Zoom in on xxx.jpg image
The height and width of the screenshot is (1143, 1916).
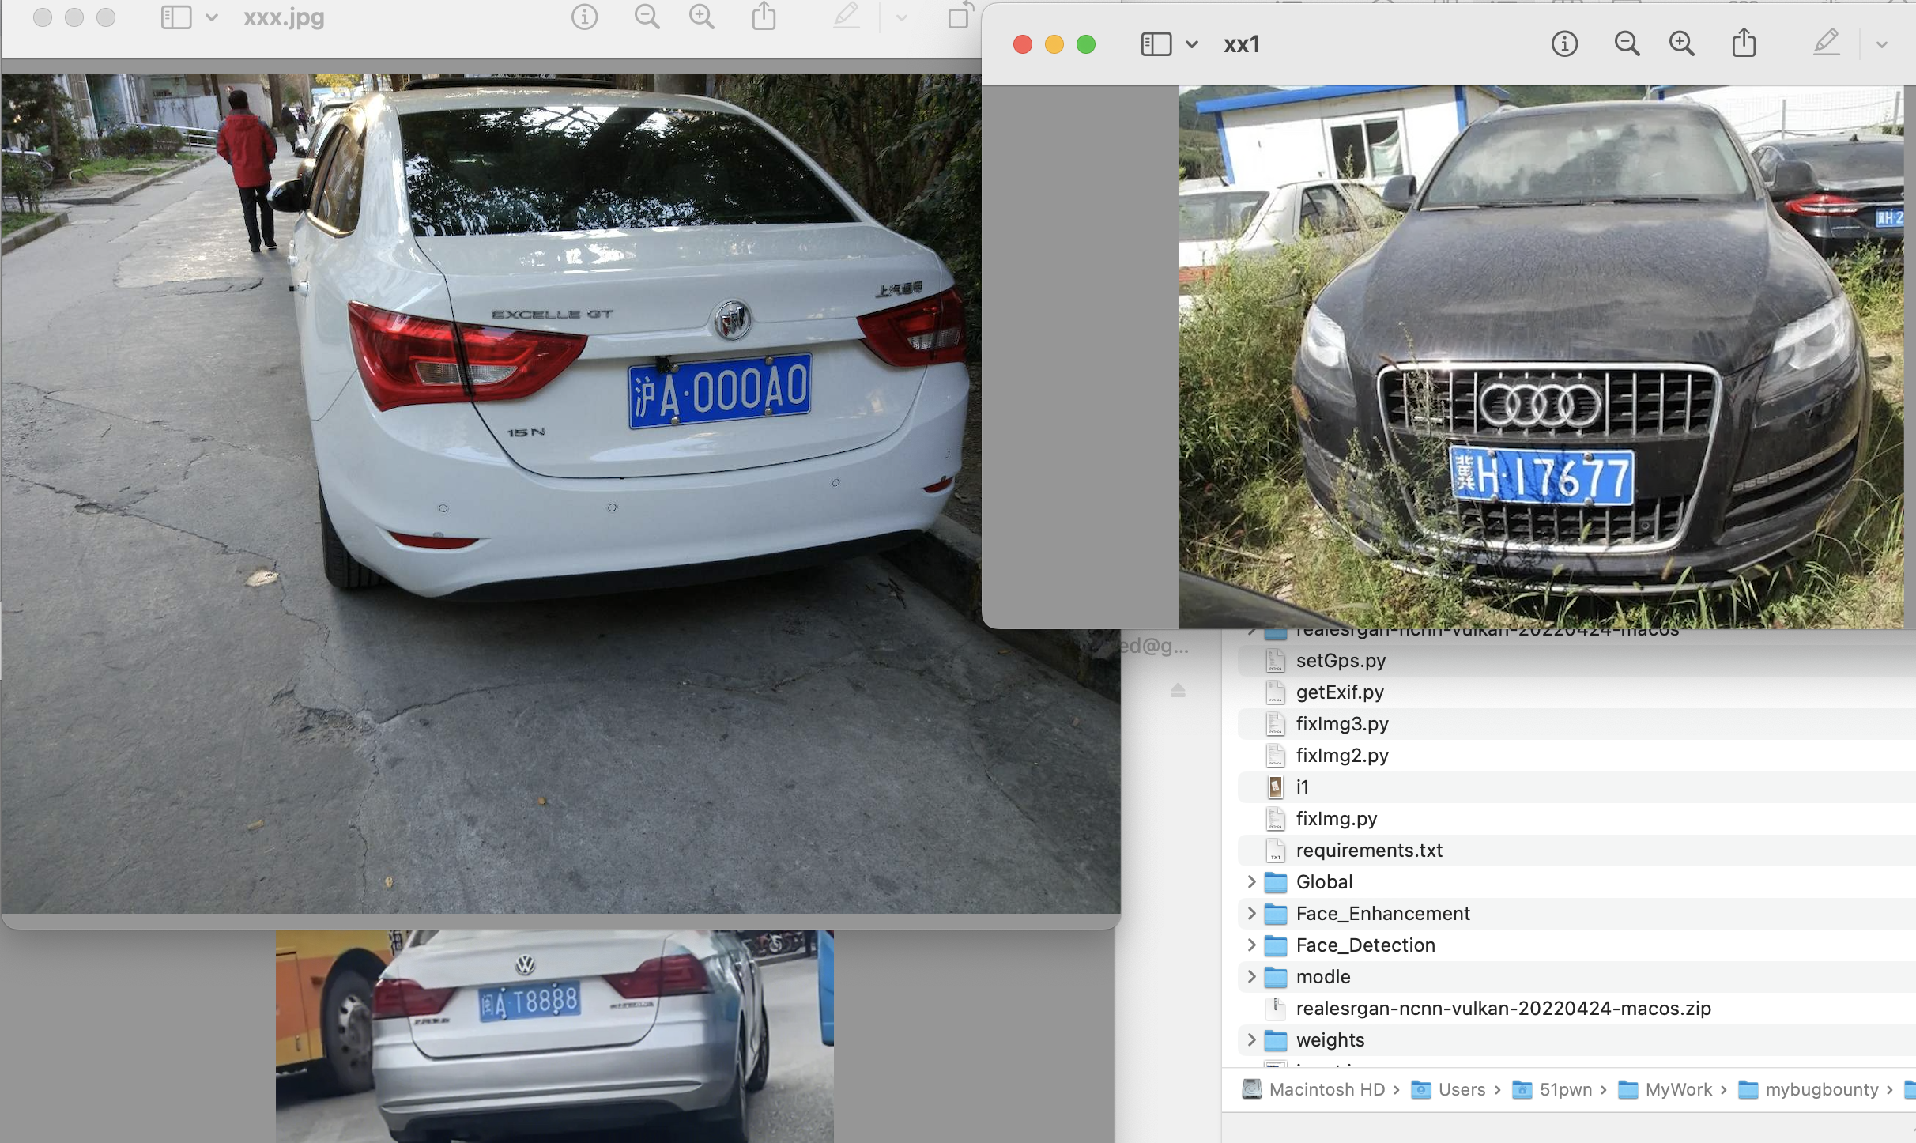point(701,17)
